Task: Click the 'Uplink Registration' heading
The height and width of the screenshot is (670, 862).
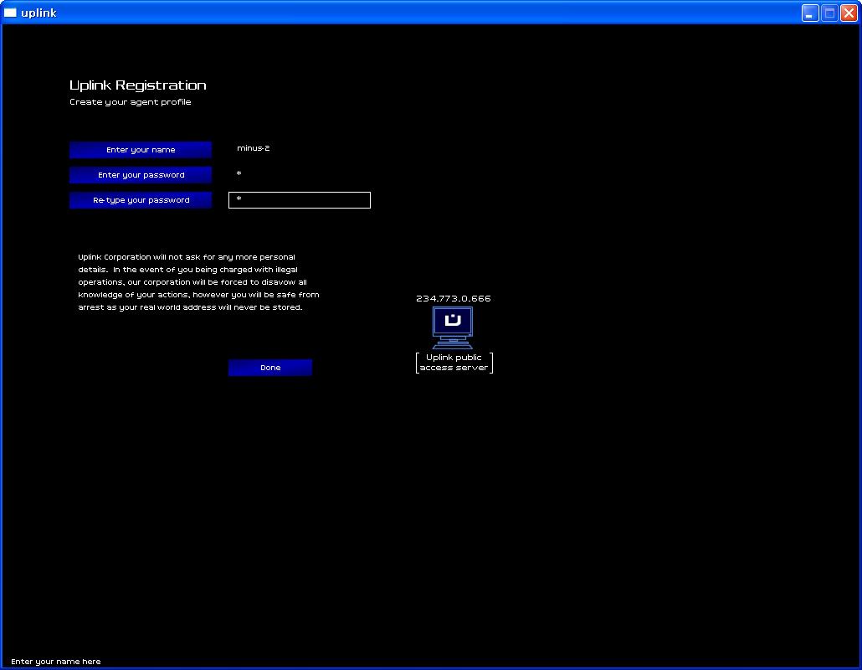Action: point(137,85)
